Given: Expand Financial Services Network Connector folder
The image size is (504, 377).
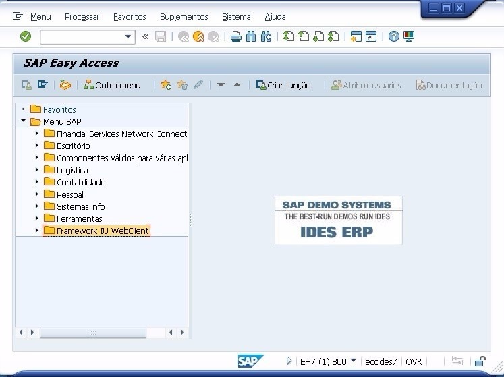Looking at the screenshot, I should pyautogui.click(x=36, y=133).
